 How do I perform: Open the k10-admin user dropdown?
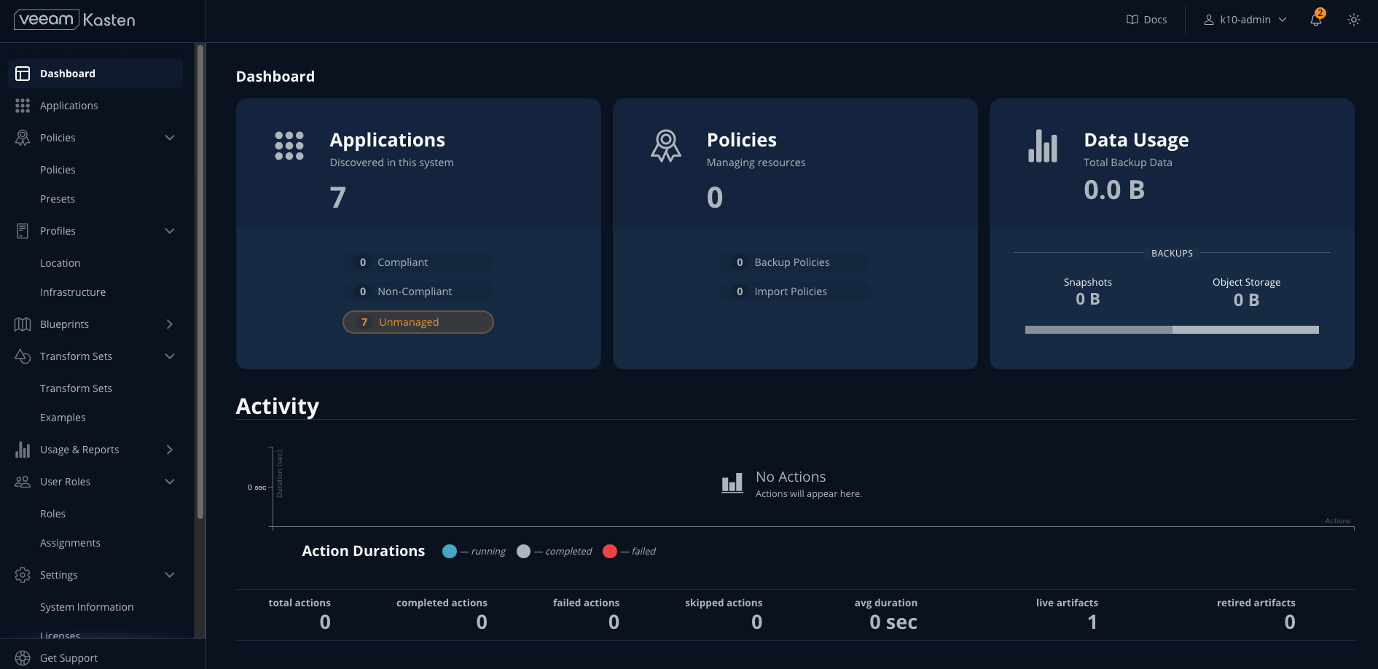click(1245, 20)
